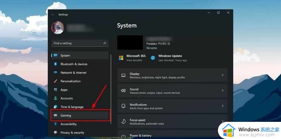Maximize the Settings window
Image resolution: width=281 pixels, height=139 pixels.
[219, 13]
